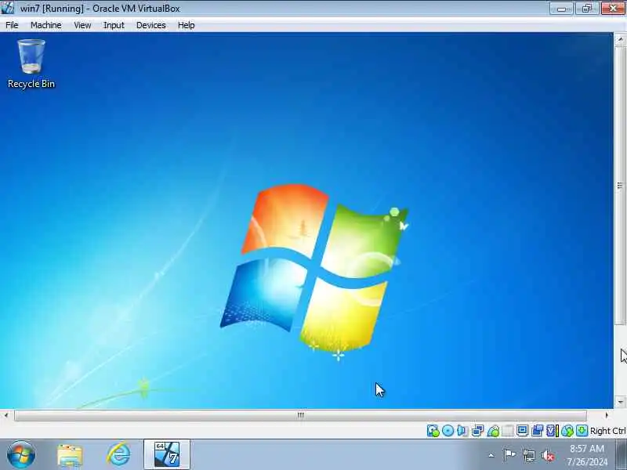Click the horizontal scrollbar right arrow
The width and height of the screenshot is (627, 470).
click(607, 415)
